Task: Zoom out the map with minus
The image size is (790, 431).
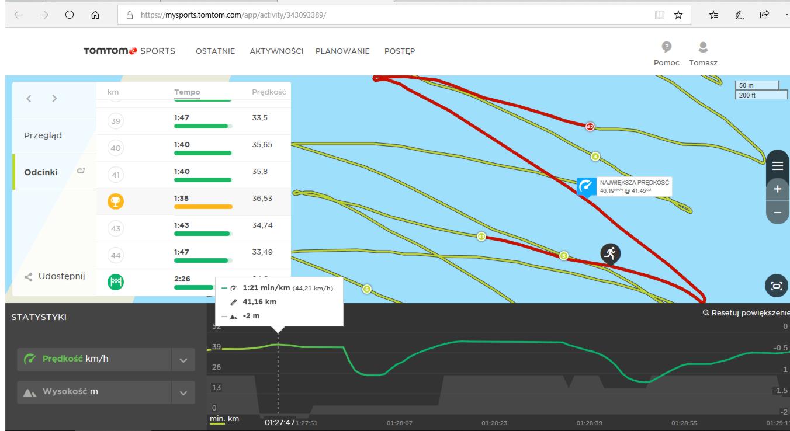Action: coord(778,213)
